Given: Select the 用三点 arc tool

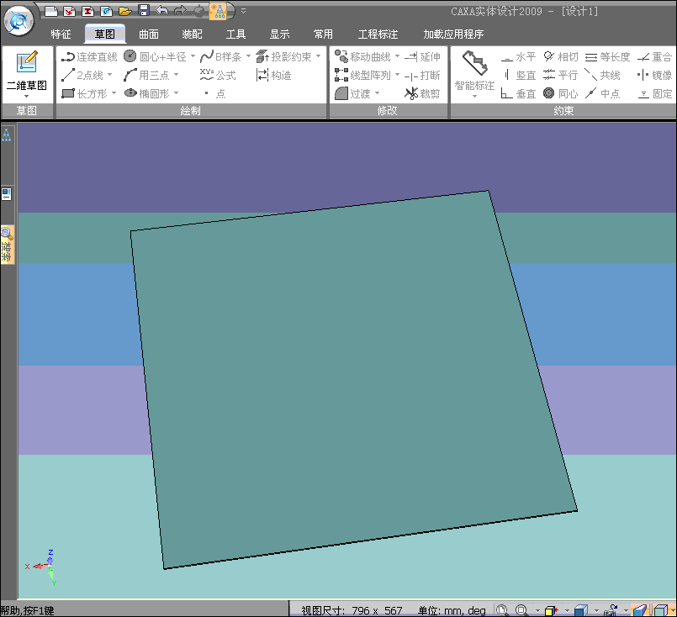Looking at the screenshot, I should pyautogui.click(x=147, y=76).
